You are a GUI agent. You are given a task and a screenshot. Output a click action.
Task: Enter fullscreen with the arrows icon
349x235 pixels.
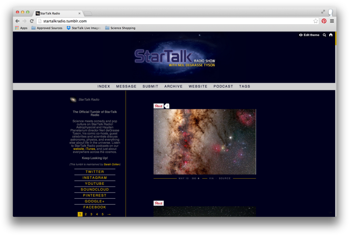click(x=323, y=12)
